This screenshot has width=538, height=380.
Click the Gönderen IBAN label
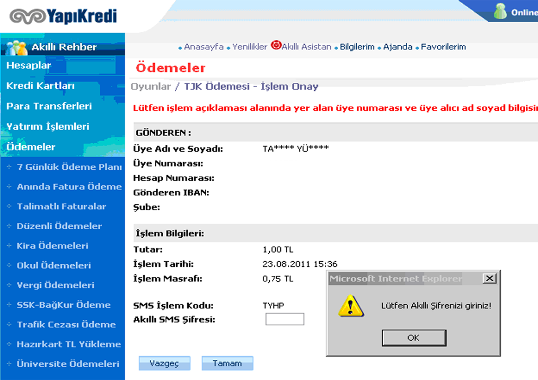point(171,193)
